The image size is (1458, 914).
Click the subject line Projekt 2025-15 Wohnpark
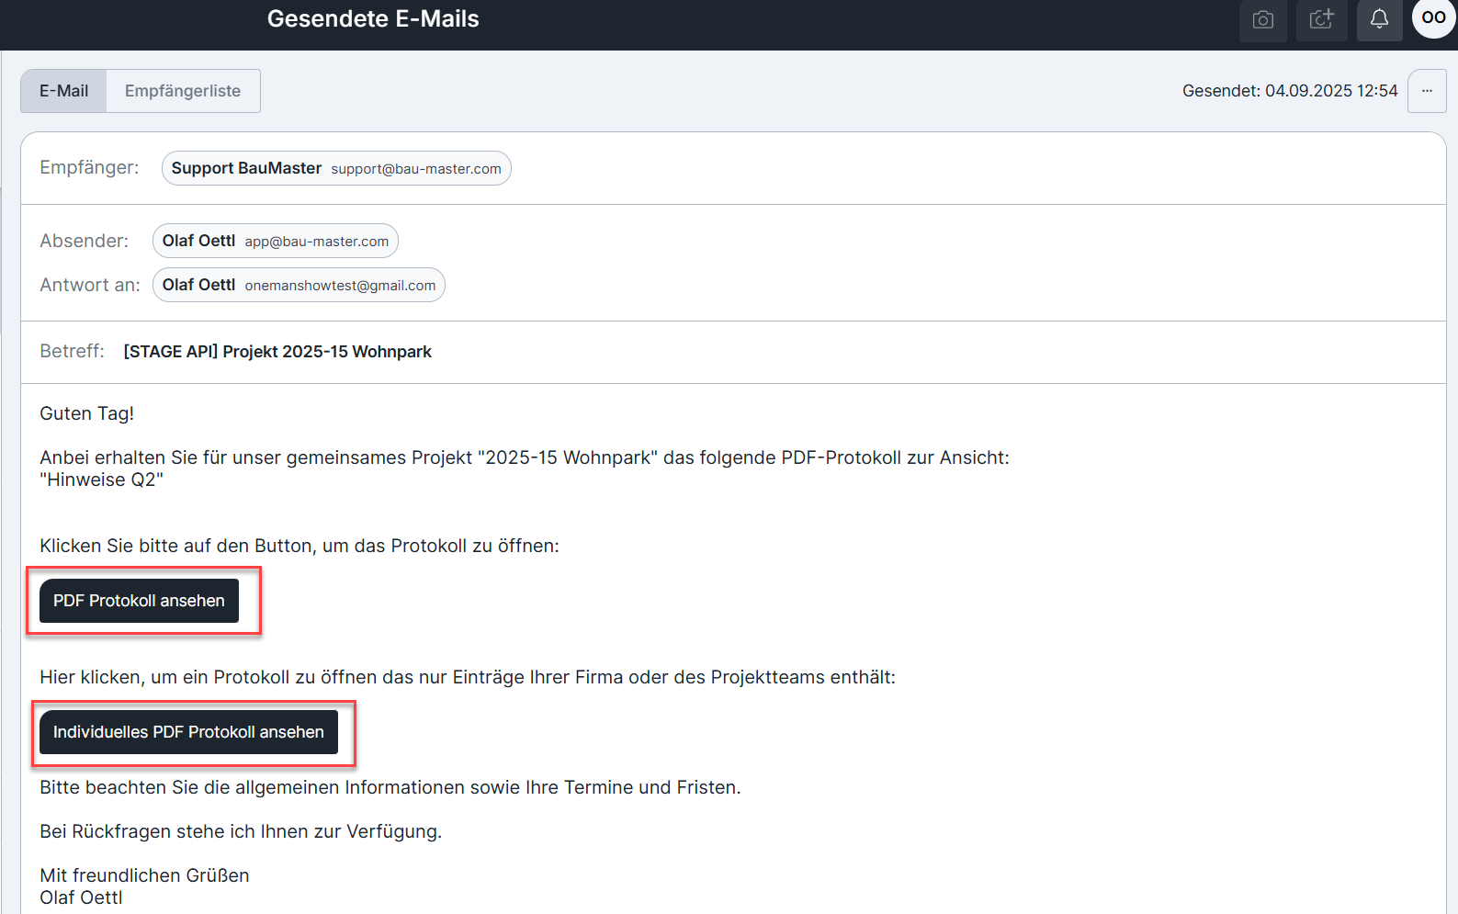click(x=277, y=352)
